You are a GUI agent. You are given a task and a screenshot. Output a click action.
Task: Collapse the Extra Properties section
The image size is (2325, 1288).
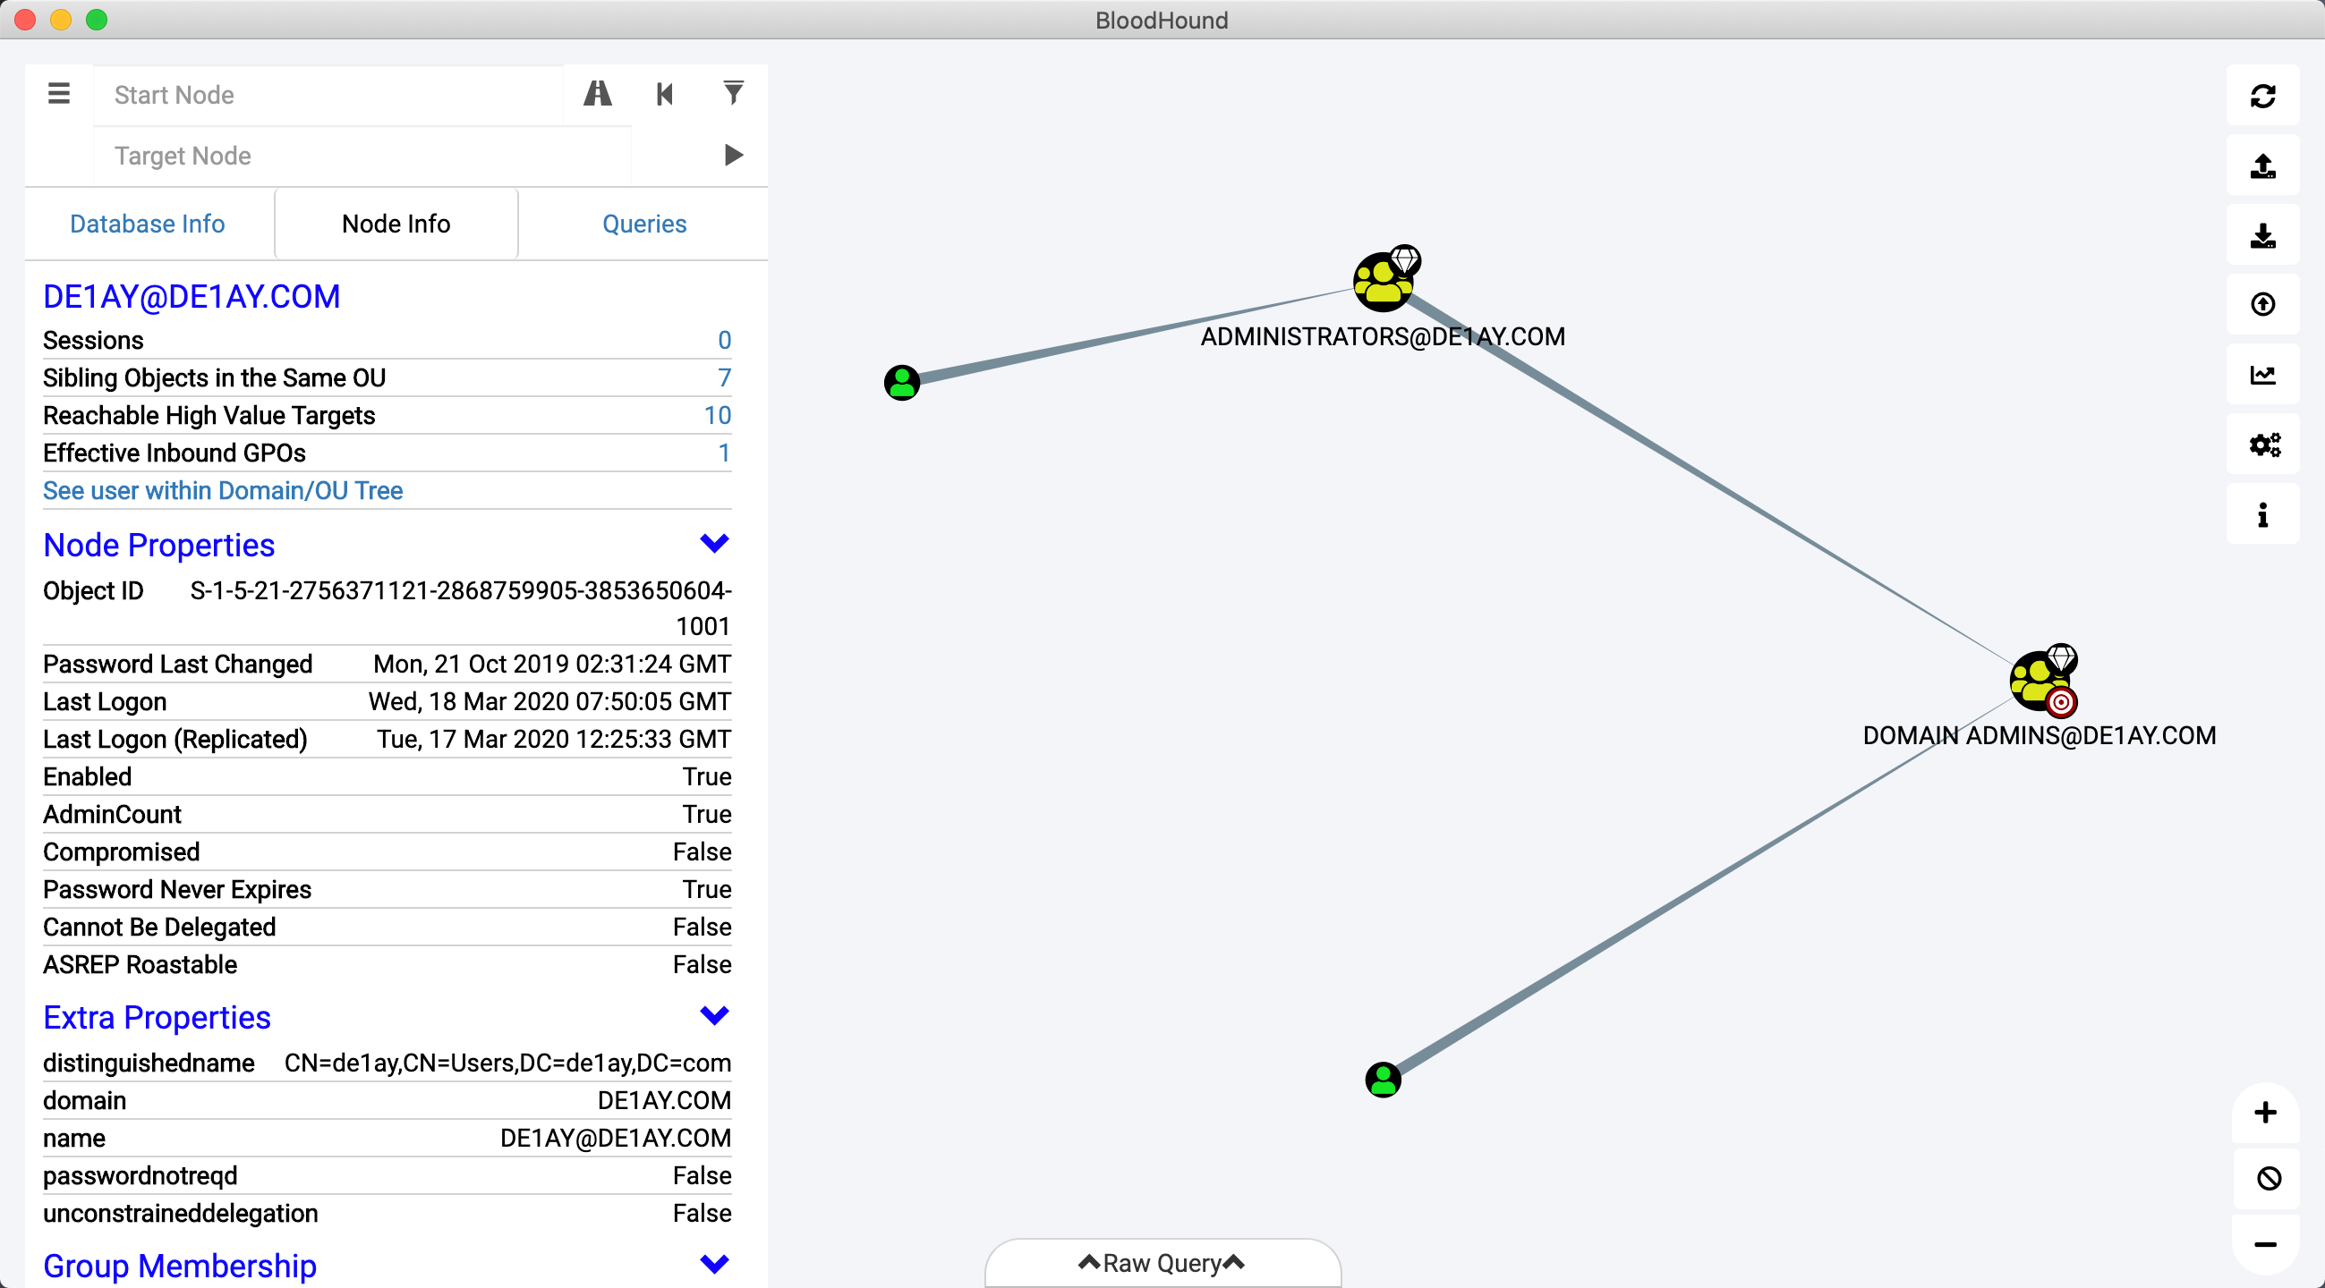pos(714,1016)
